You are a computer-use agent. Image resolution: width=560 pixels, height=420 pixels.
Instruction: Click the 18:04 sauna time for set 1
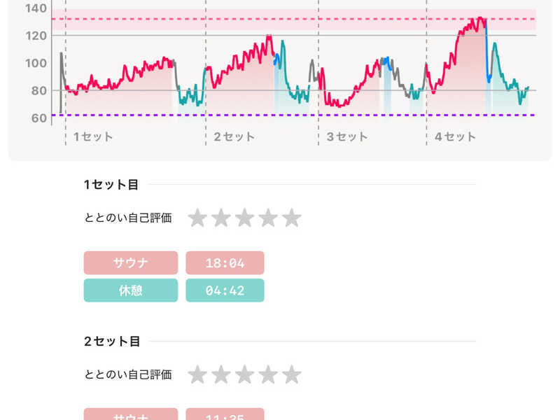coord(225,263)
